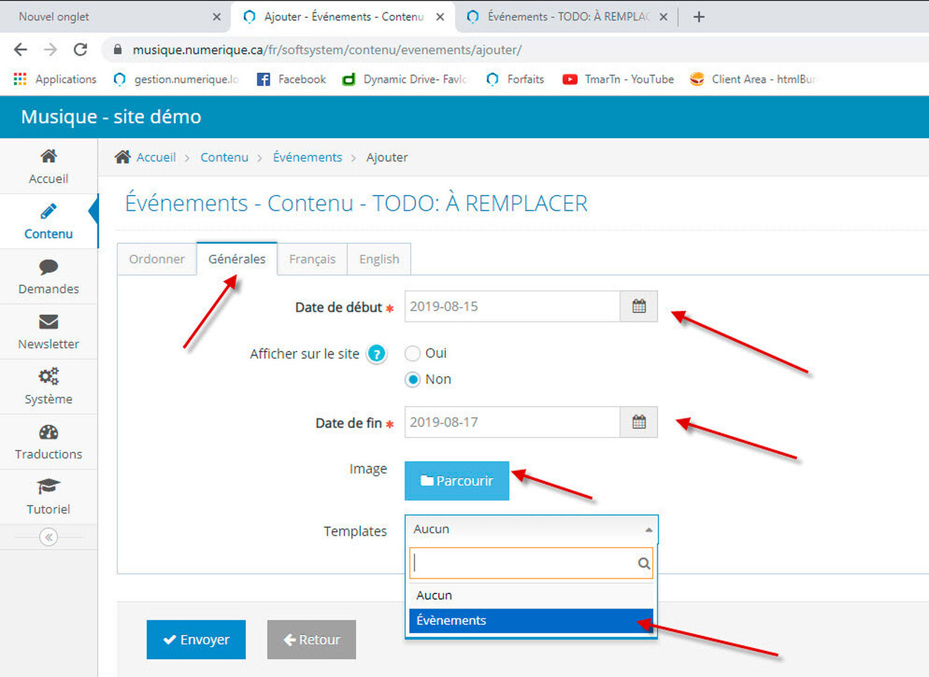
Task: Switch to the Générales tab
Action: click(237, 259)
